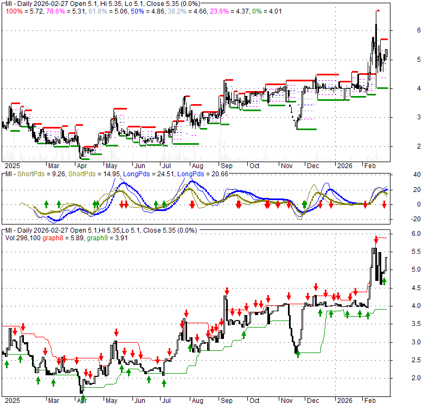This screenshot has height=404, width=423.
Task: Click the green buy arrow below April low, bottom chart
Action: click(83, 398)
